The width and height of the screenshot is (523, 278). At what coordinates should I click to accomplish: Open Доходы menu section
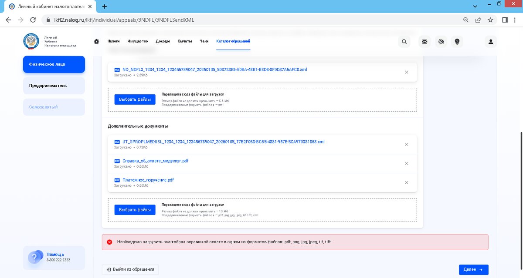point(163,41)
